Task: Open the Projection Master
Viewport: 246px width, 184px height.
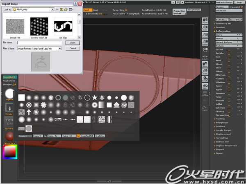Action: tap(179, 12)
